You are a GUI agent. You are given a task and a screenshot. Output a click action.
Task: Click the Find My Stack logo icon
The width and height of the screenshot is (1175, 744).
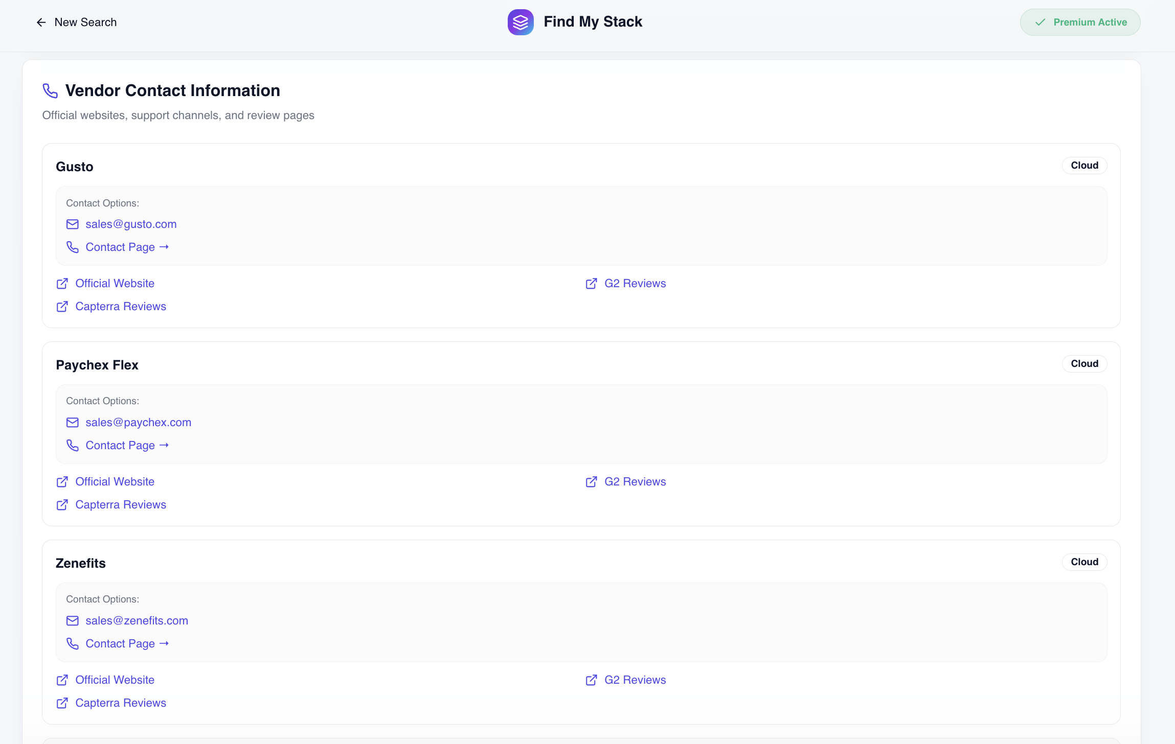pyautogui.click(x=521, y=22)
